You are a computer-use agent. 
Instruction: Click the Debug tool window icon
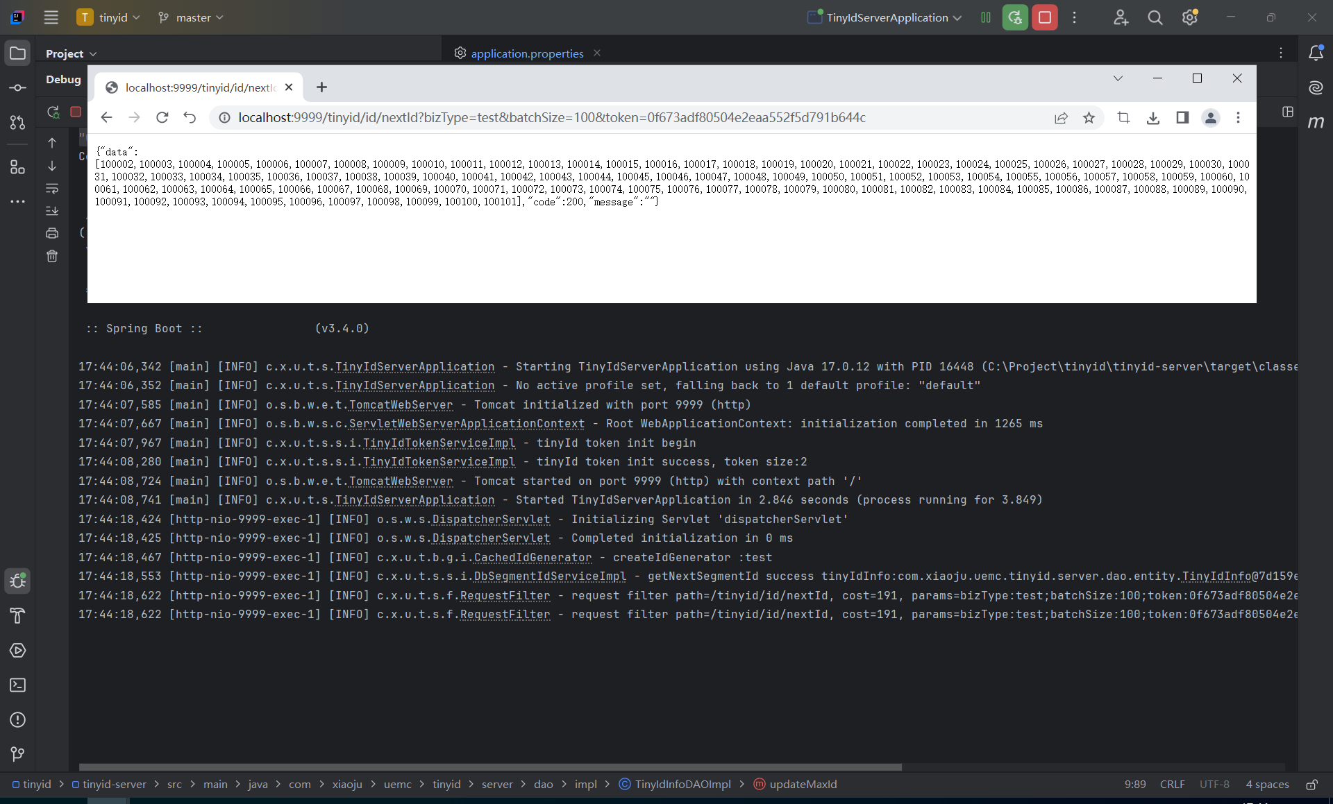coord(18,581)
